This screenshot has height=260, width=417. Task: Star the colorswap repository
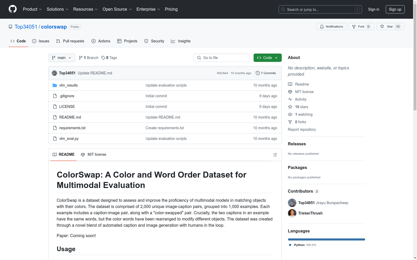390,27
